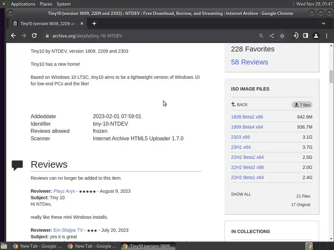Select Tiny10 window in the taskbar
Screen dimensions: 334x250
point(148,246)
